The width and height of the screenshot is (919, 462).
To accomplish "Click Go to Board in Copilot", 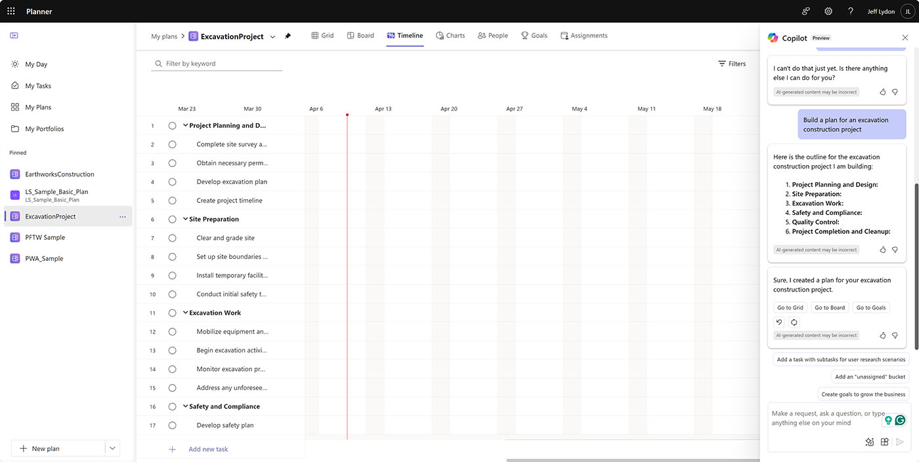I will tap(830, 307).
